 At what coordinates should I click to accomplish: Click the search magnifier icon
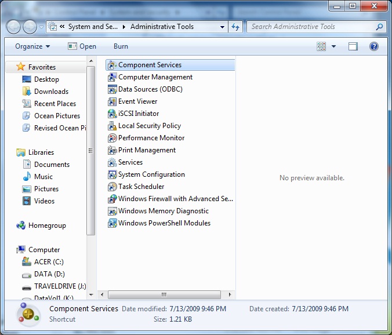point(379,27)
